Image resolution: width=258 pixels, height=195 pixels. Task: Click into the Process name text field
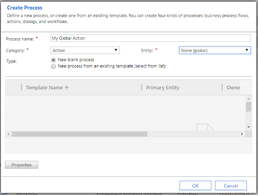(151, 38)
